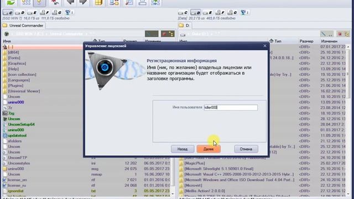Select drive C in right panel
The width and height of the screenshot is (354, 199).
[x=183, y=12]
